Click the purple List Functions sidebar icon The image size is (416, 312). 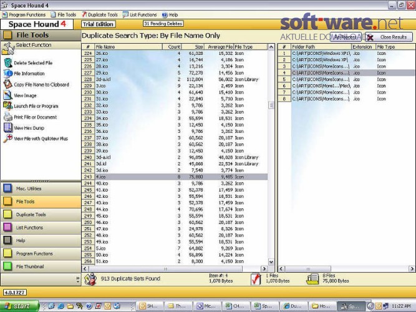pos(7,227)
